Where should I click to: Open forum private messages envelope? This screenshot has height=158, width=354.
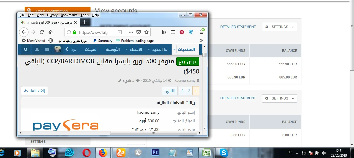[x=47, y=50]
